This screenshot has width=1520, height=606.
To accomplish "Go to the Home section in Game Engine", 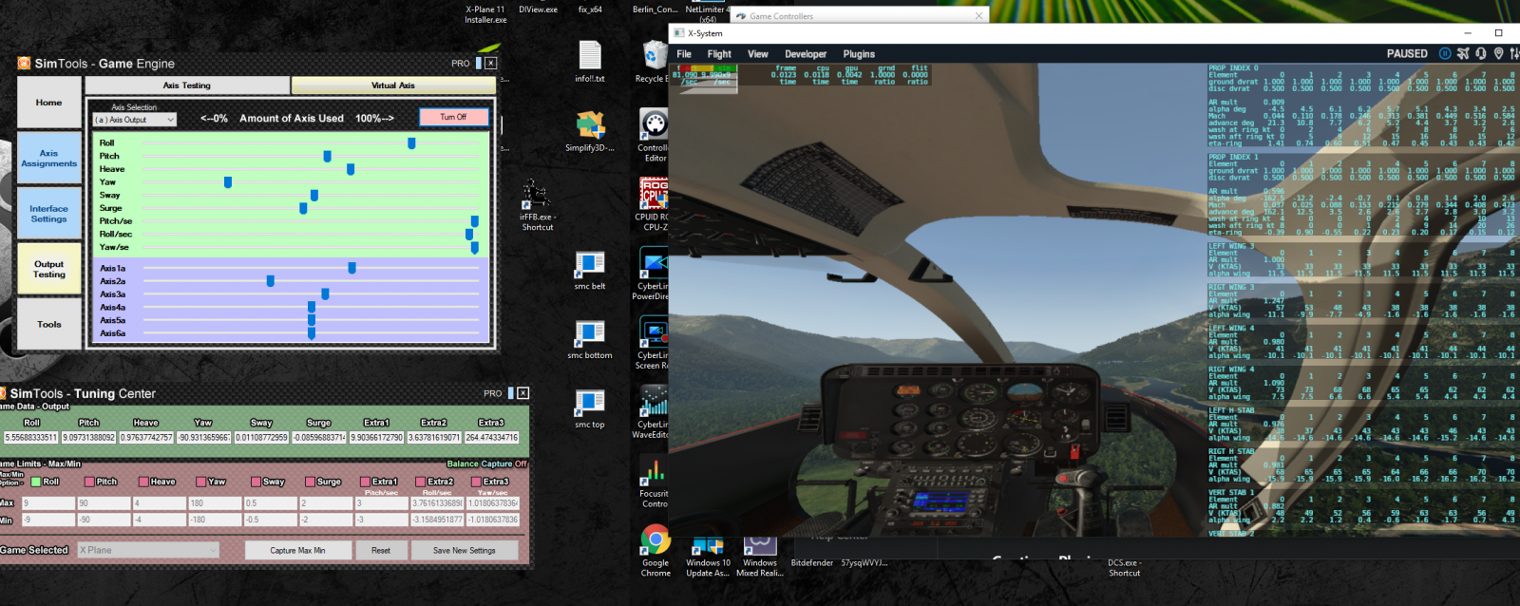I will (x=49, y=103).
